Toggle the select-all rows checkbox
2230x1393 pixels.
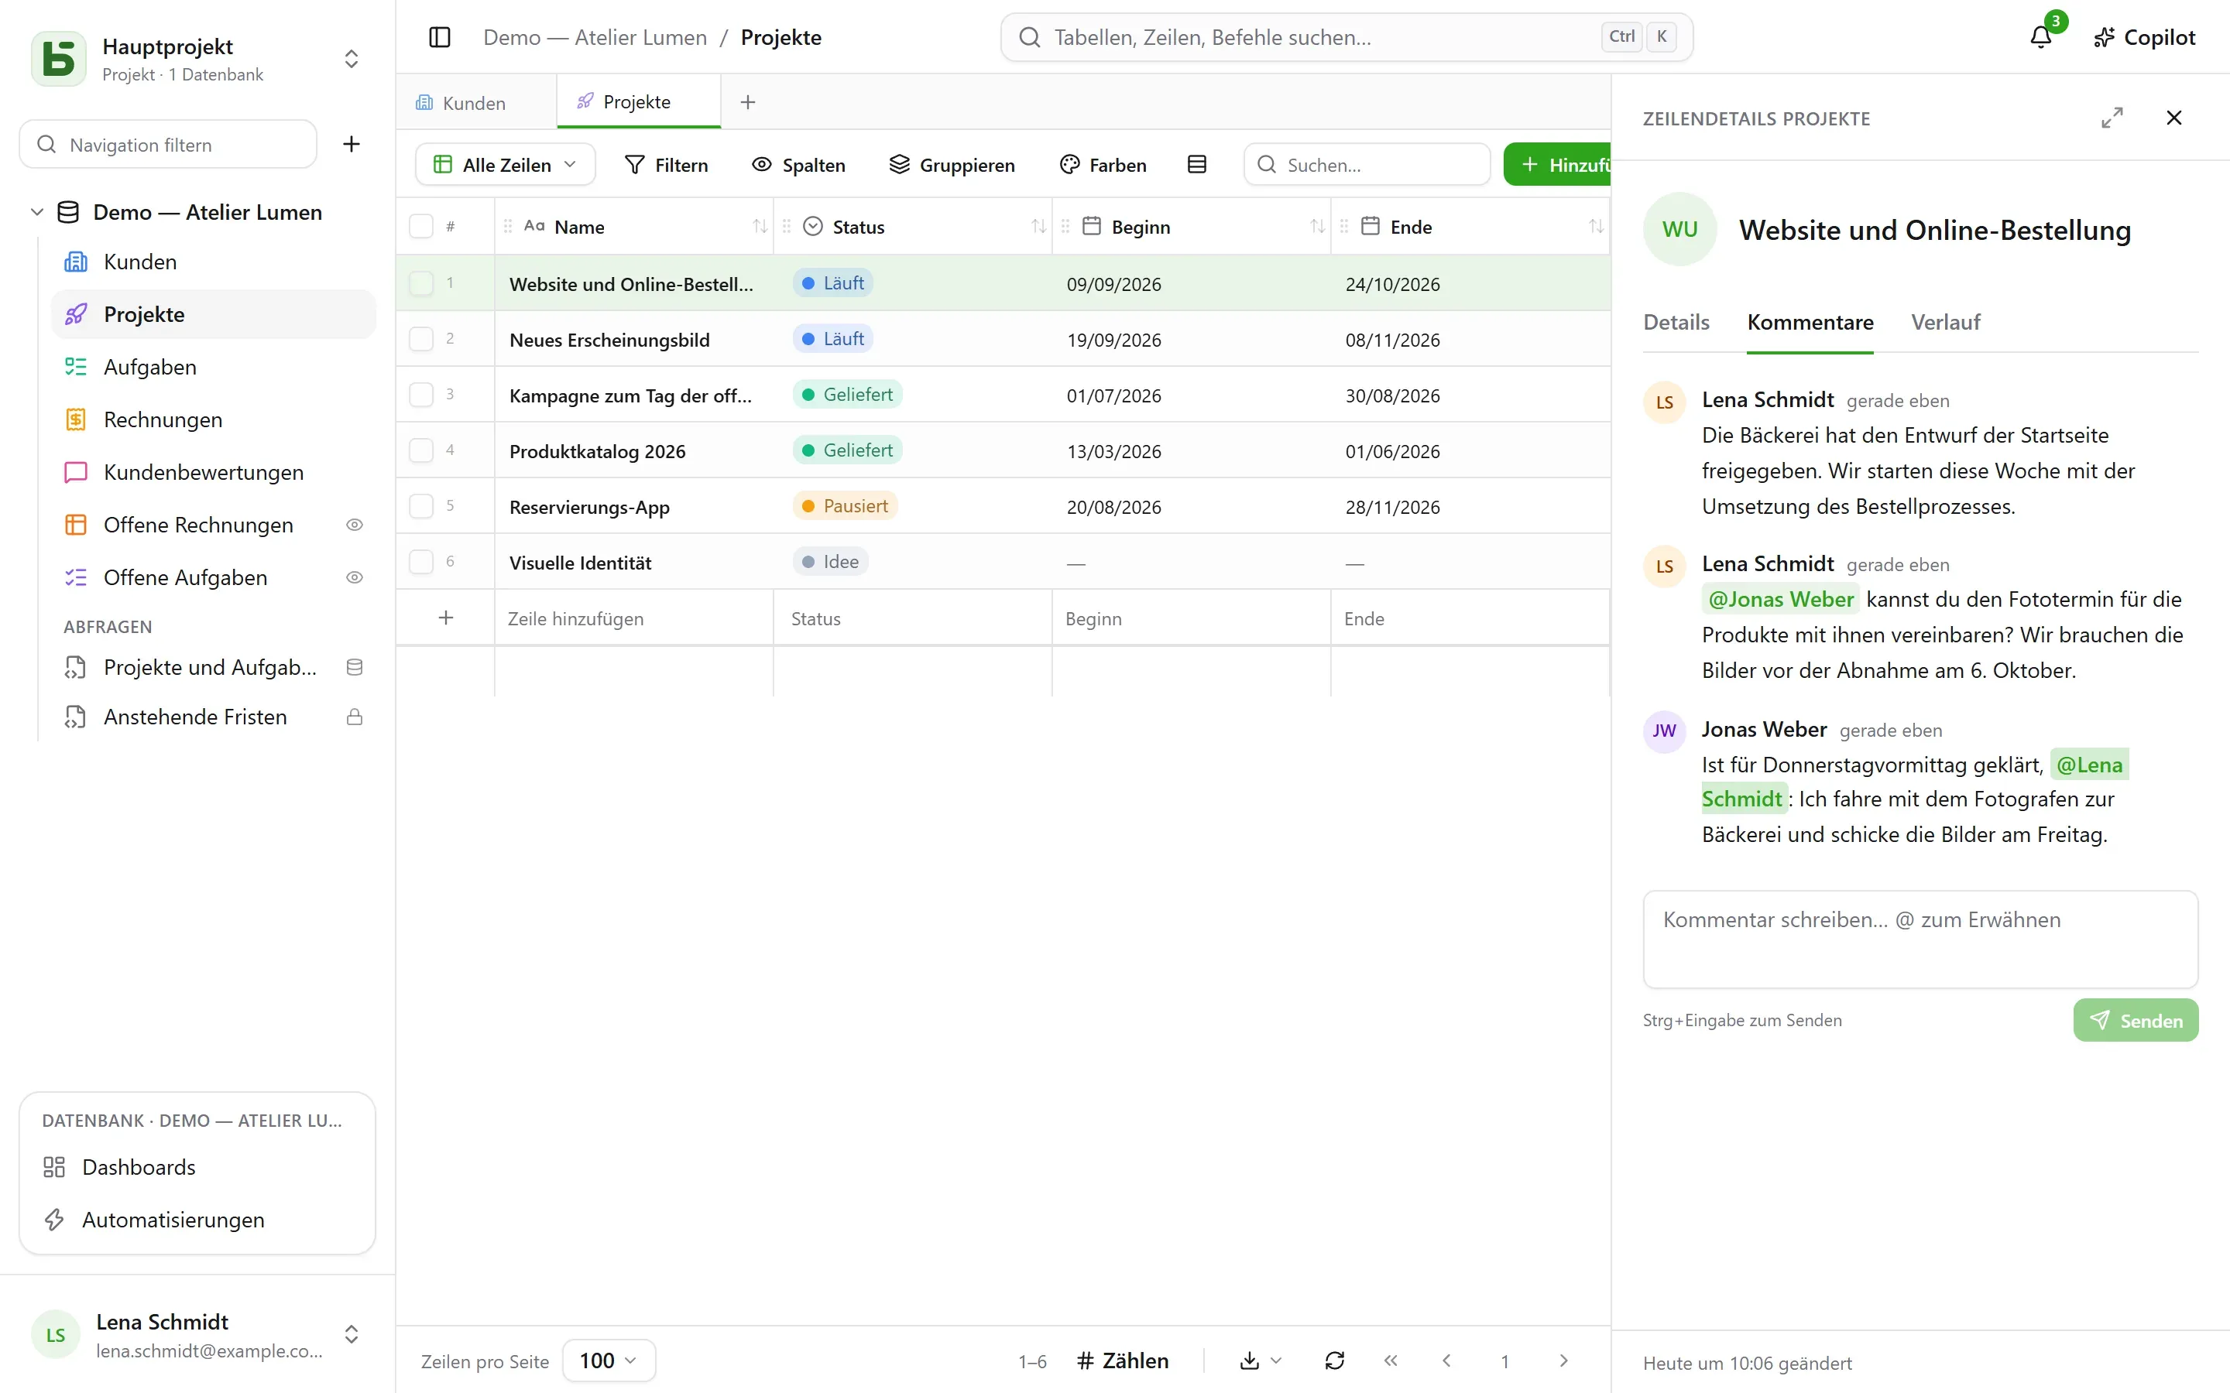[x=421, y=227]
